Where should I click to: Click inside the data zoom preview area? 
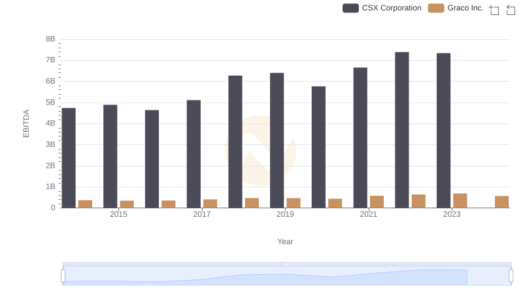(287, 276)
